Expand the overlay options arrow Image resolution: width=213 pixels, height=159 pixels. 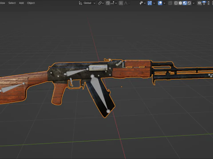[164, 3]
